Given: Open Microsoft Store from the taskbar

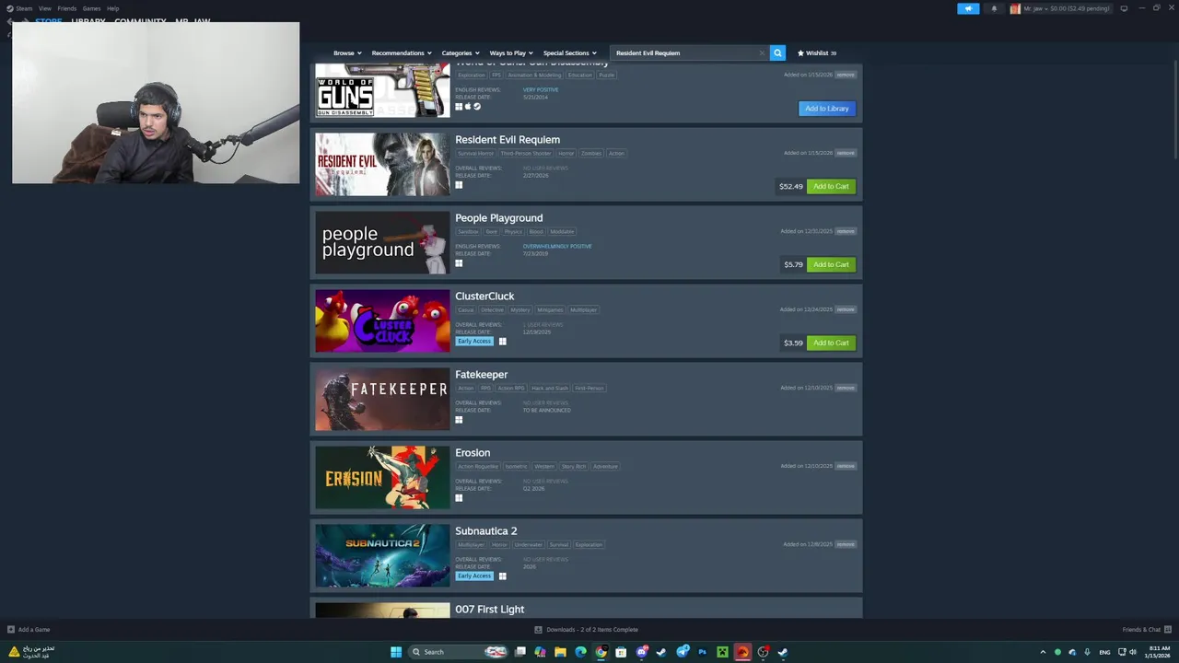Looking at the screenshot, I should [x=621, y=652].
